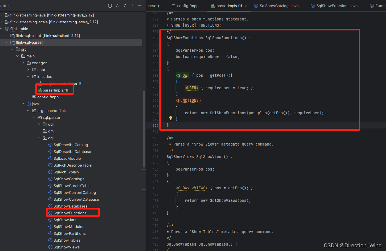Open the SqlShowFunctions.java tab
The image size is (386, 251).
tap(334, 6)
